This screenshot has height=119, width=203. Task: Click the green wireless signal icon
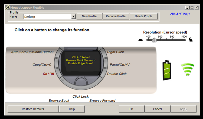(x=188, y=69)
